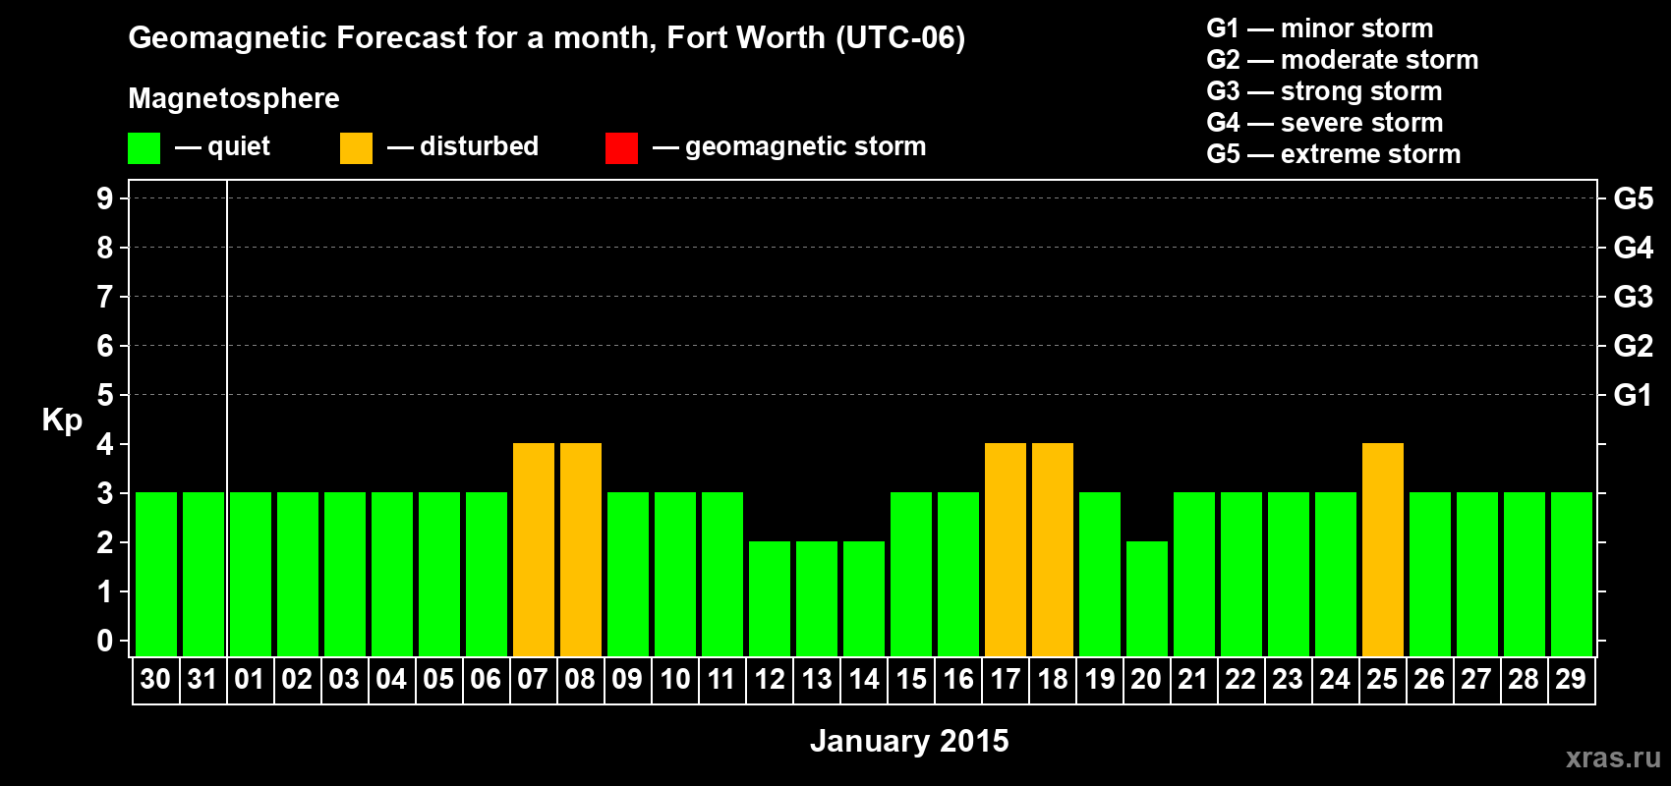Click the 'G2' right axis label
Screen dimensions: 1671x786
1634,346
